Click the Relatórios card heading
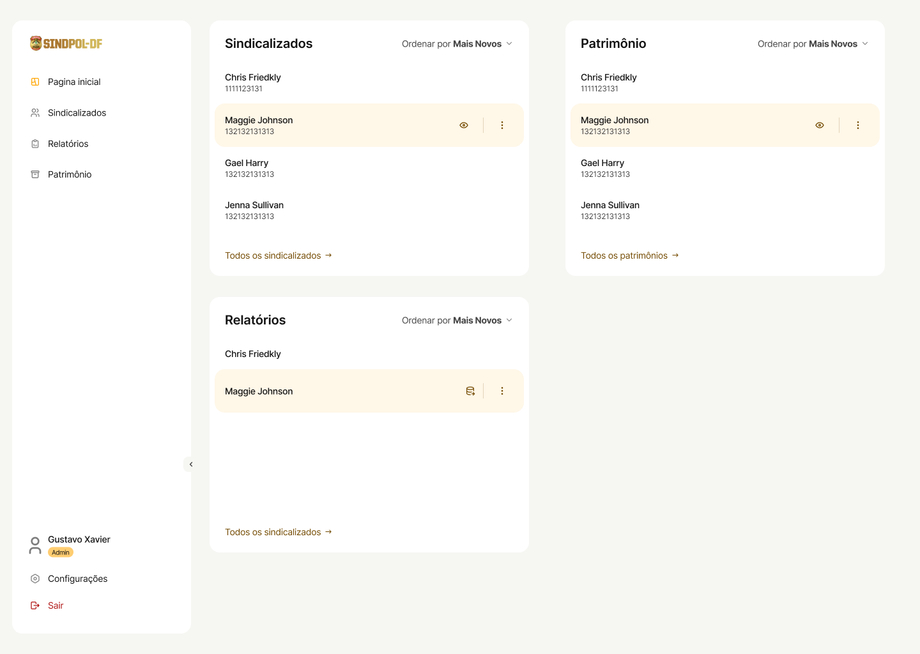The height and width of the screenshot is (654, 920). point(255,320)
